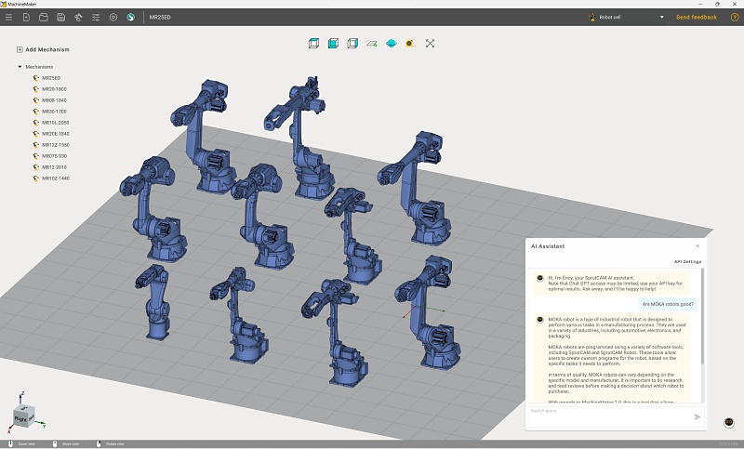Start simulation with the play icon

113,17
